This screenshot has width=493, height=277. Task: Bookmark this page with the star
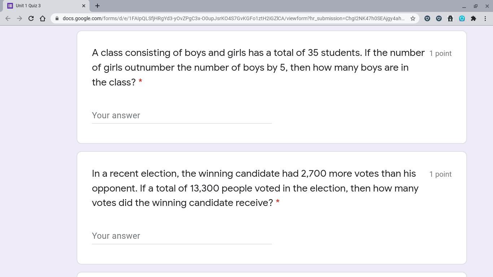[413, 18]
